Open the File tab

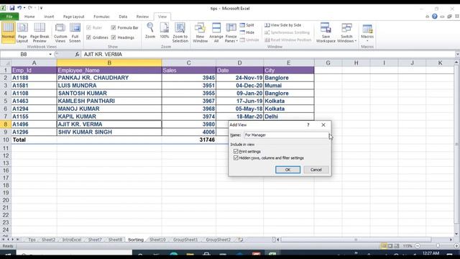point(9,17)
